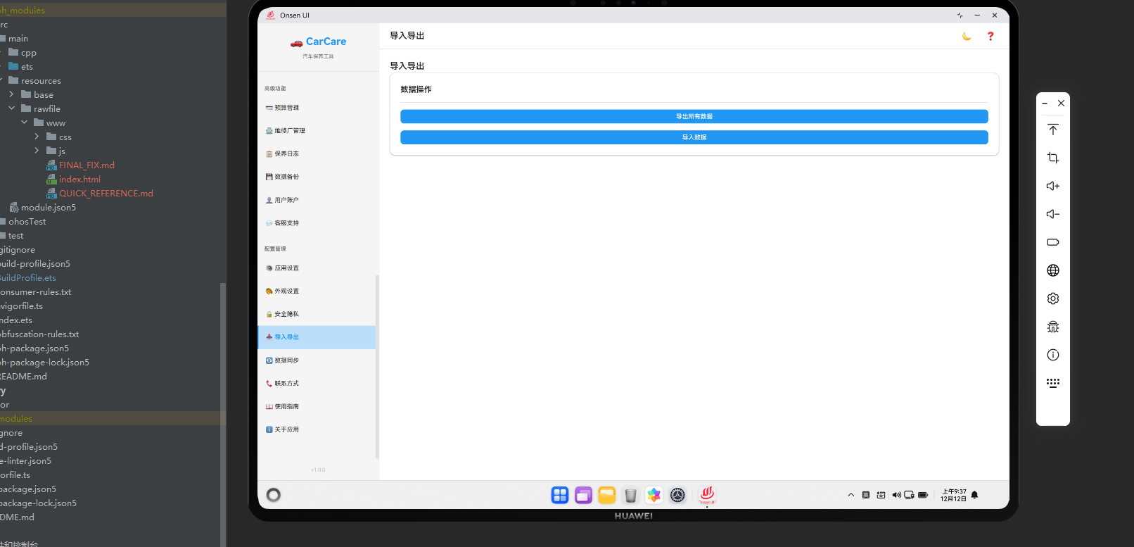Open 用户账户 sidebar item

pyautogui.click(x=317, y=200)
